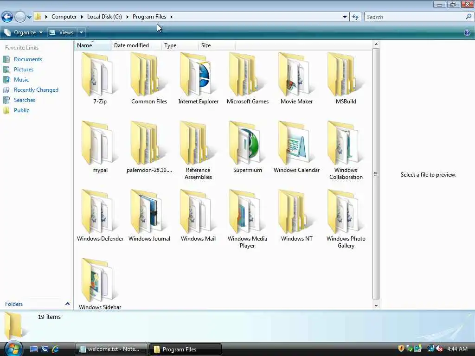This screenshot has width=475, height=356.
Task: Click the refresh button beside address bar
Action: (355, 17)
